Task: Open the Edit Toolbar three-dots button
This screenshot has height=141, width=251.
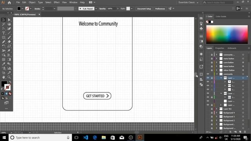Action: pyautogui.click(x=6, y=108)
